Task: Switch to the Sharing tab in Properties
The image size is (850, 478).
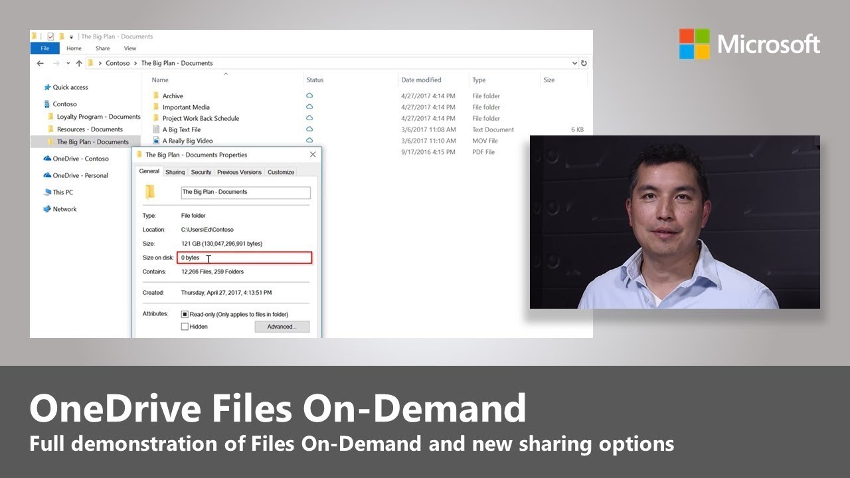Action: click(x=175, y=172)
